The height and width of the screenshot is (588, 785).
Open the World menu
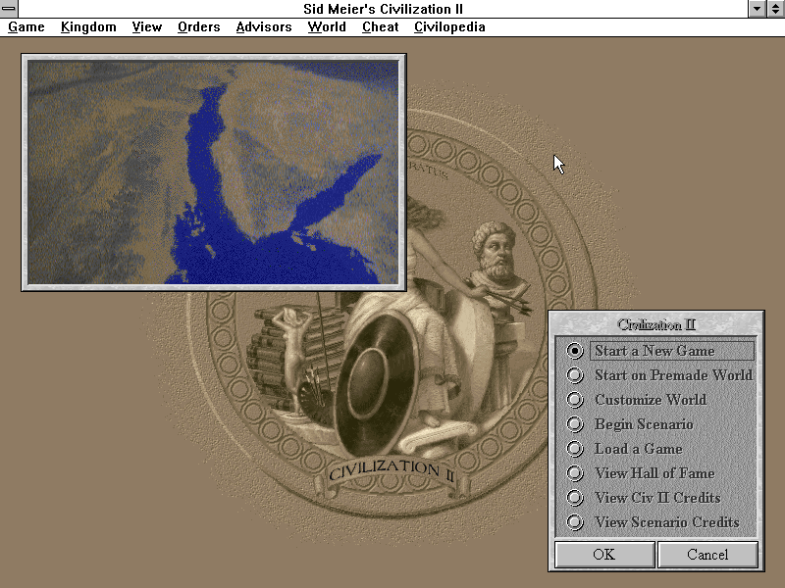(x=327, y=27)
